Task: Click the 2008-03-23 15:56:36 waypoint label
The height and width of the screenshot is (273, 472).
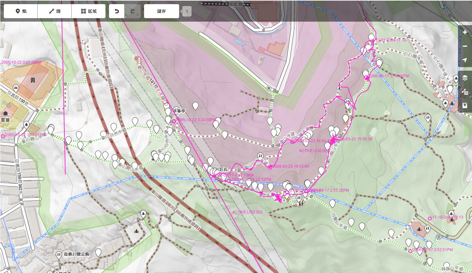Action: pyautogui.click(x=354, y=139)
